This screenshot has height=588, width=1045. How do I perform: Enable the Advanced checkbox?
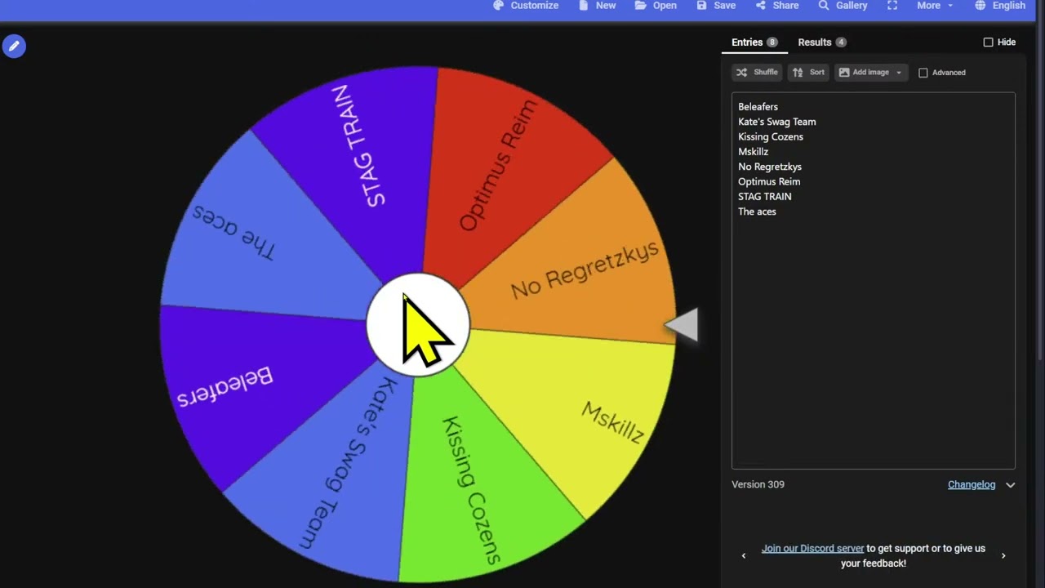923,73
